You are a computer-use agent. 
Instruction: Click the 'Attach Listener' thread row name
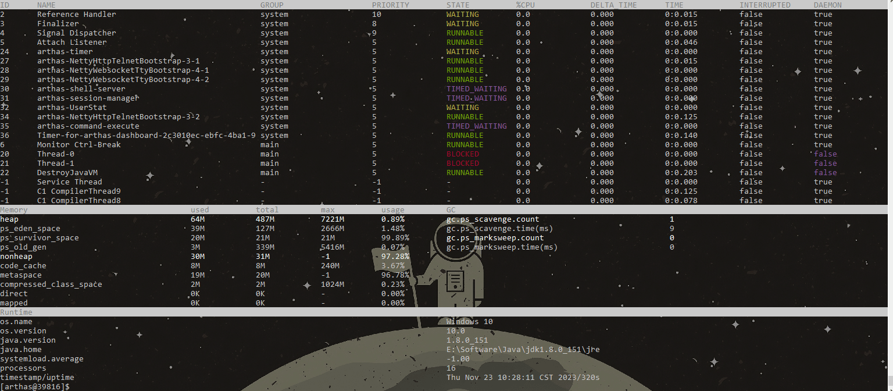tap(72, 42)
